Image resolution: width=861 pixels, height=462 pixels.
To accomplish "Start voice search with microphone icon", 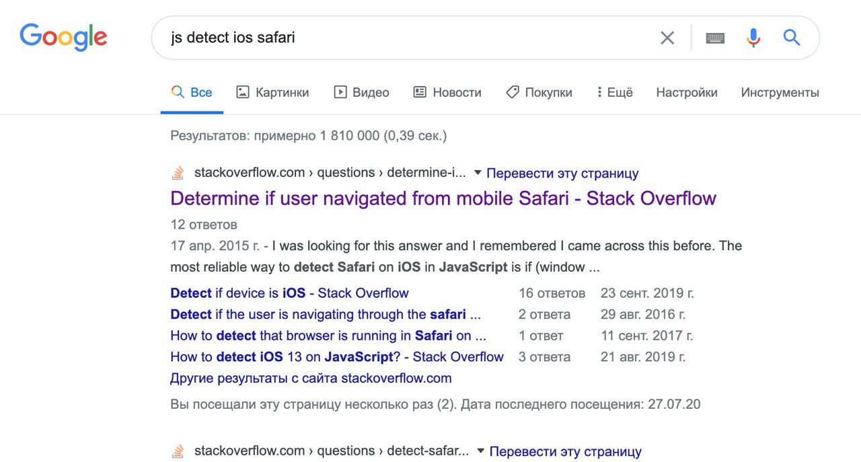I will pos(753,38).
